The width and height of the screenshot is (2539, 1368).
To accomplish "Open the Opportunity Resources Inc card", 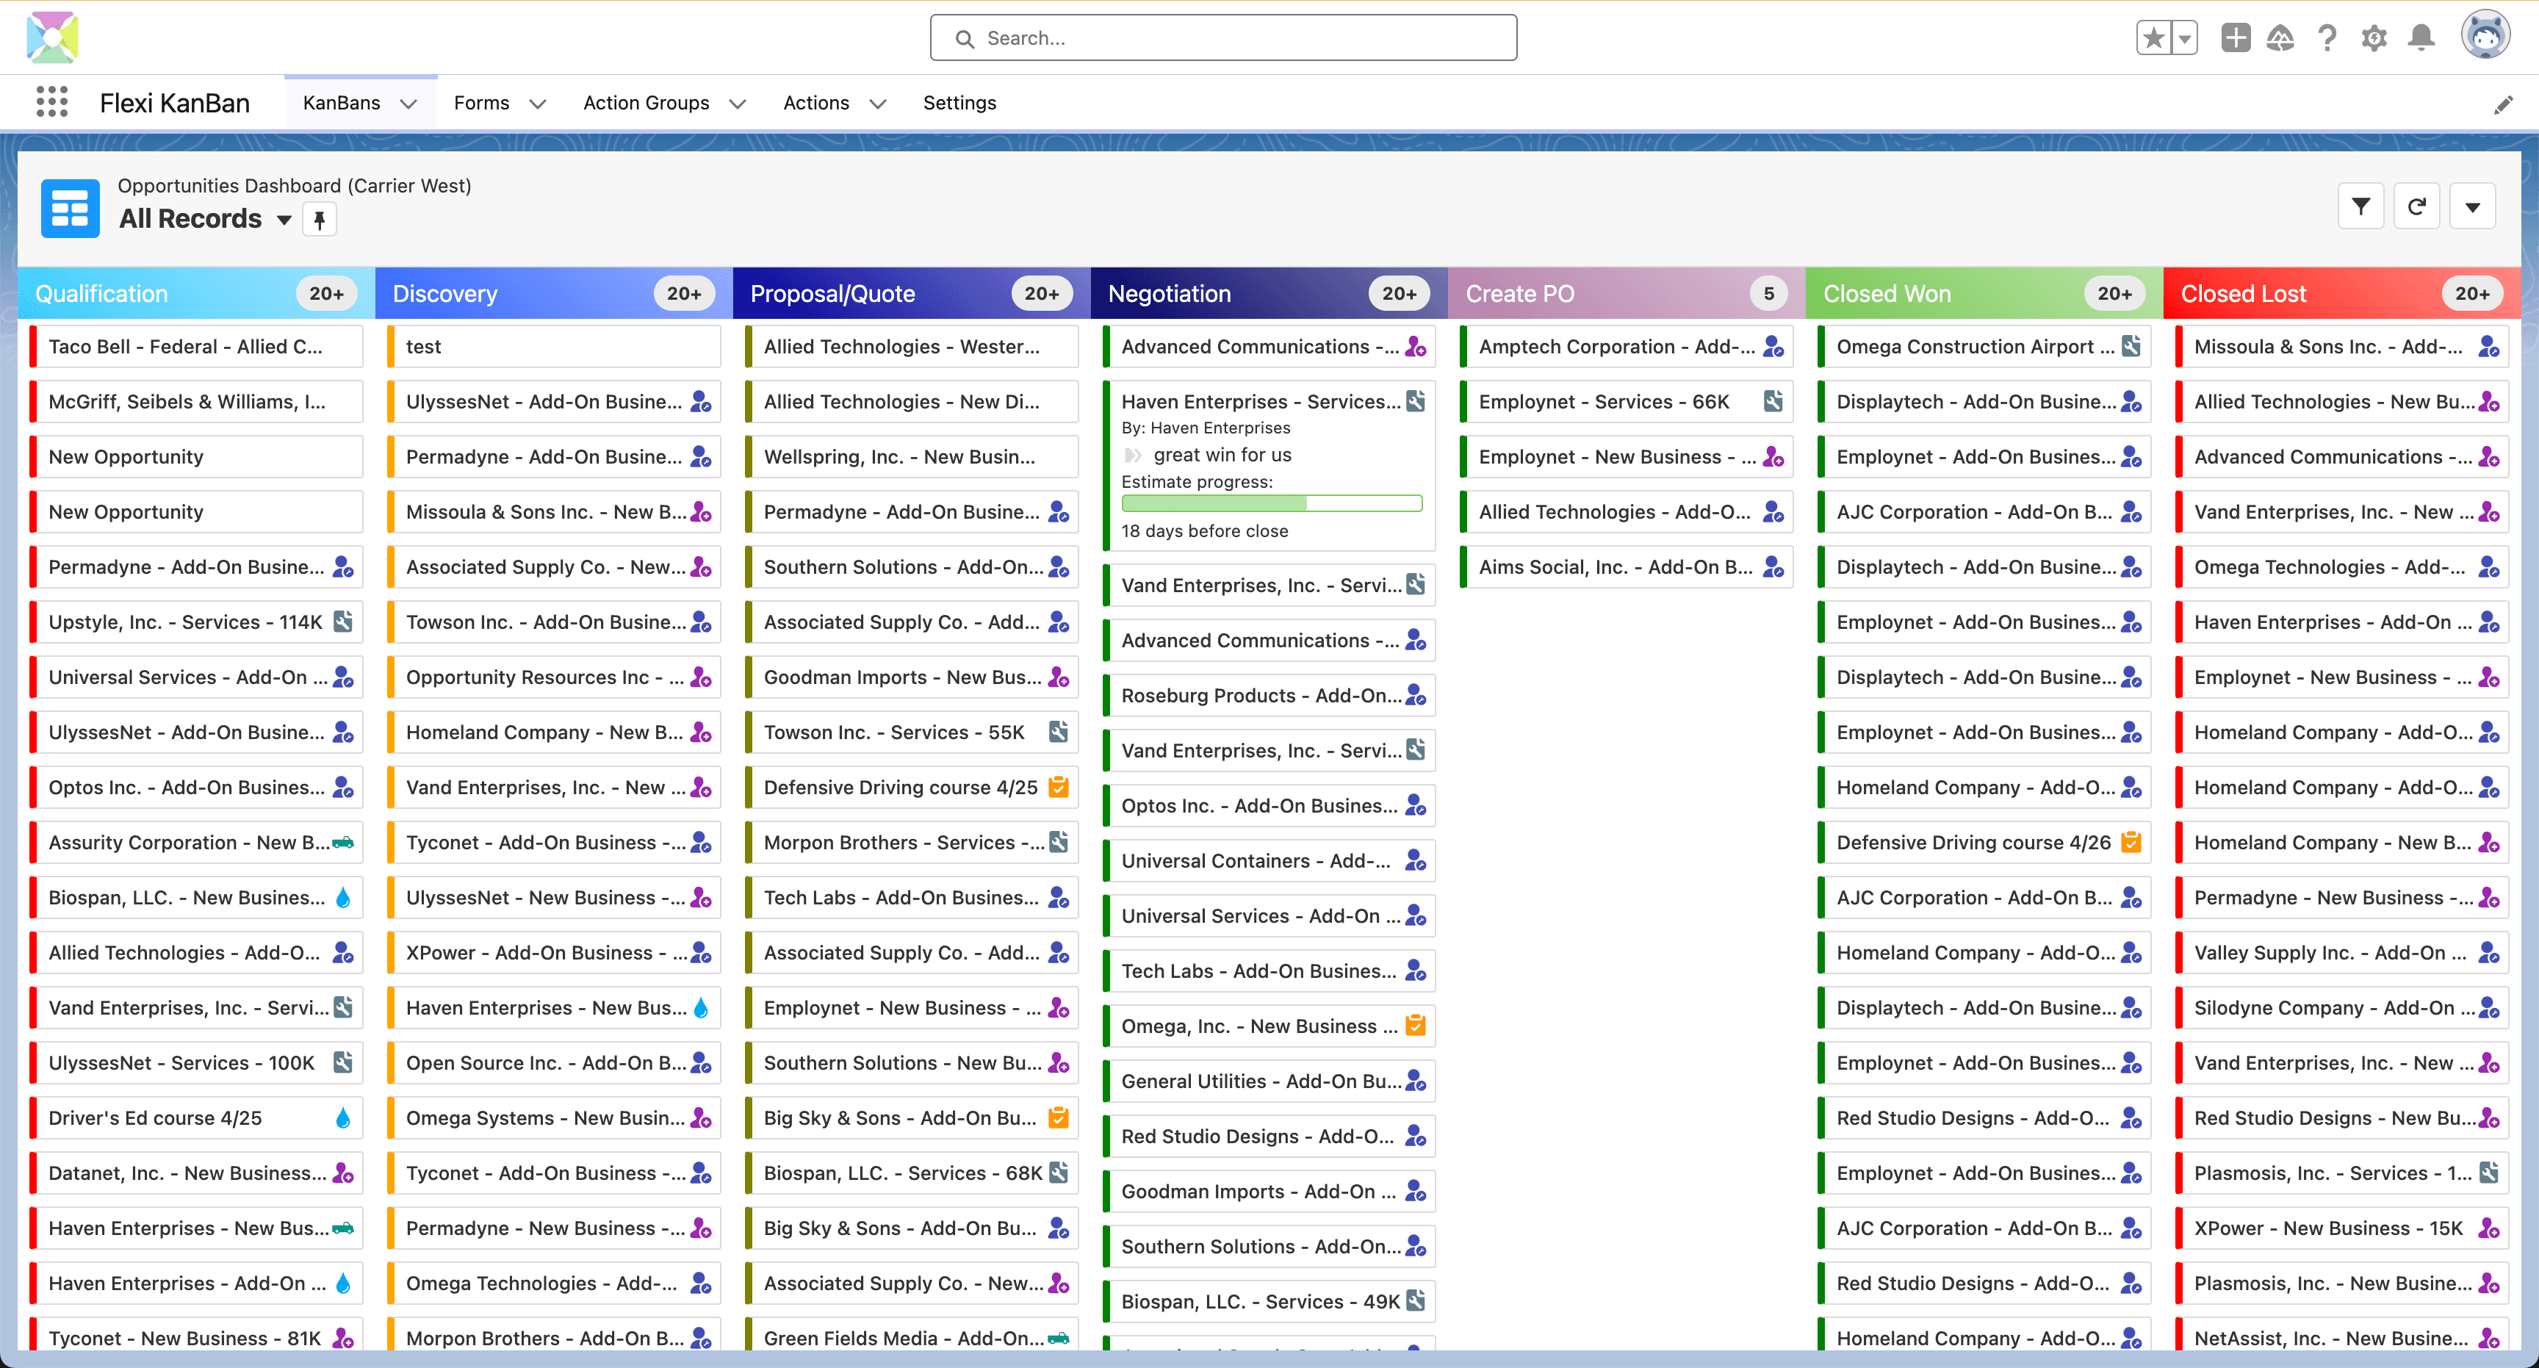I will pos(554,678).
